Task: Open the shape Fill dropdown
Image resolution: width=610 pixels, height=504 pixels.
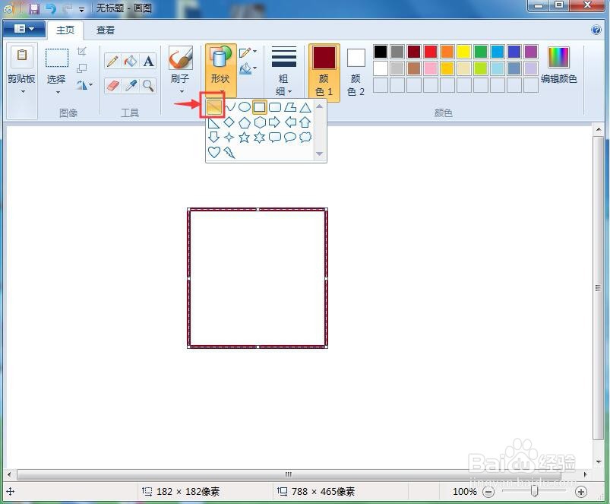Action: click(x=248, y=69)
